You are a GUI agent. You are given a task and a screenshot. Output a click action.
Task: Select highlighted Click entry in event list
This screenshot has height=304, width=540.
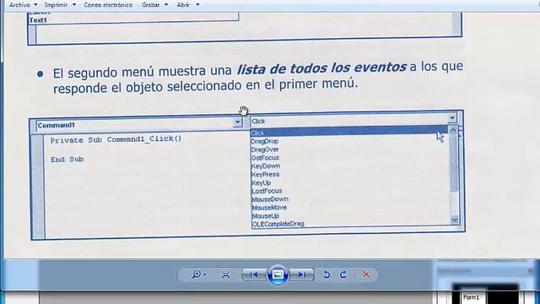coord(348,132)
